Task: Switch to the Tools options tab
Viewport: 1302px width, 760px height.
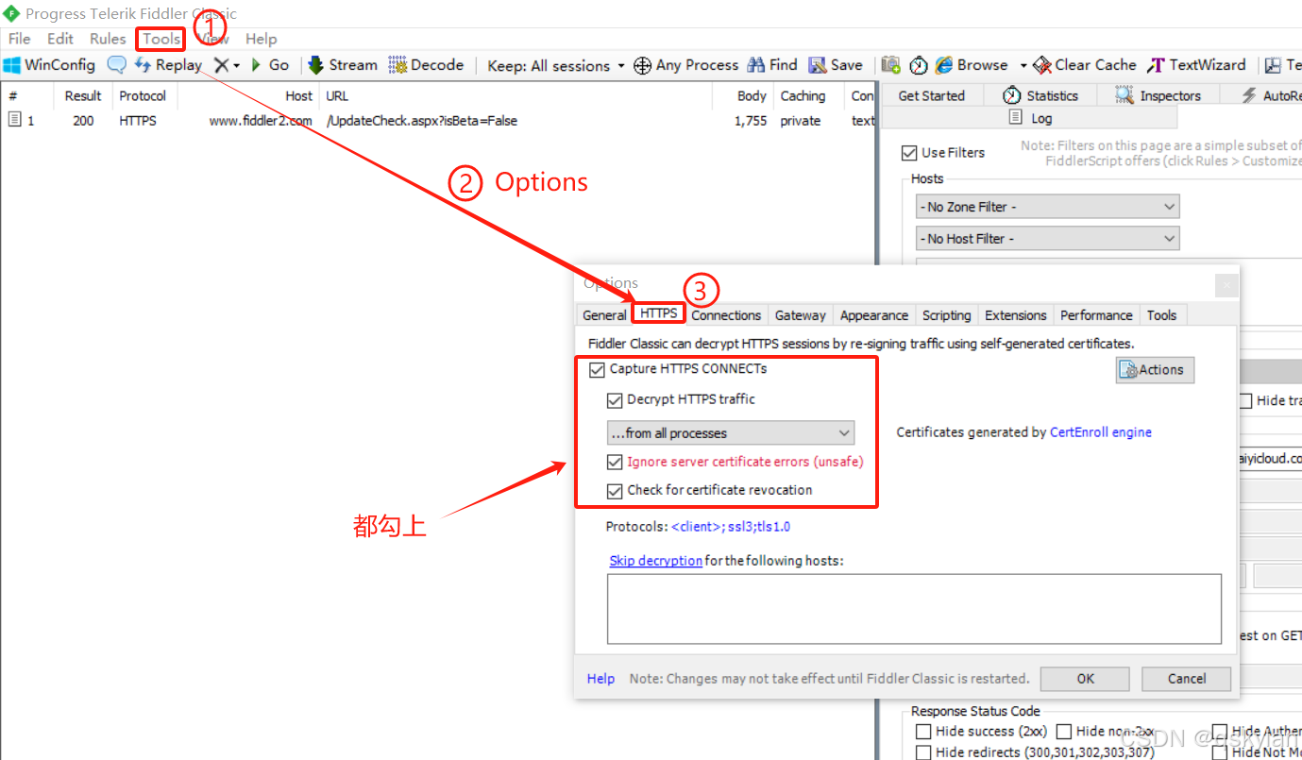Action: tap(1161, 315)
